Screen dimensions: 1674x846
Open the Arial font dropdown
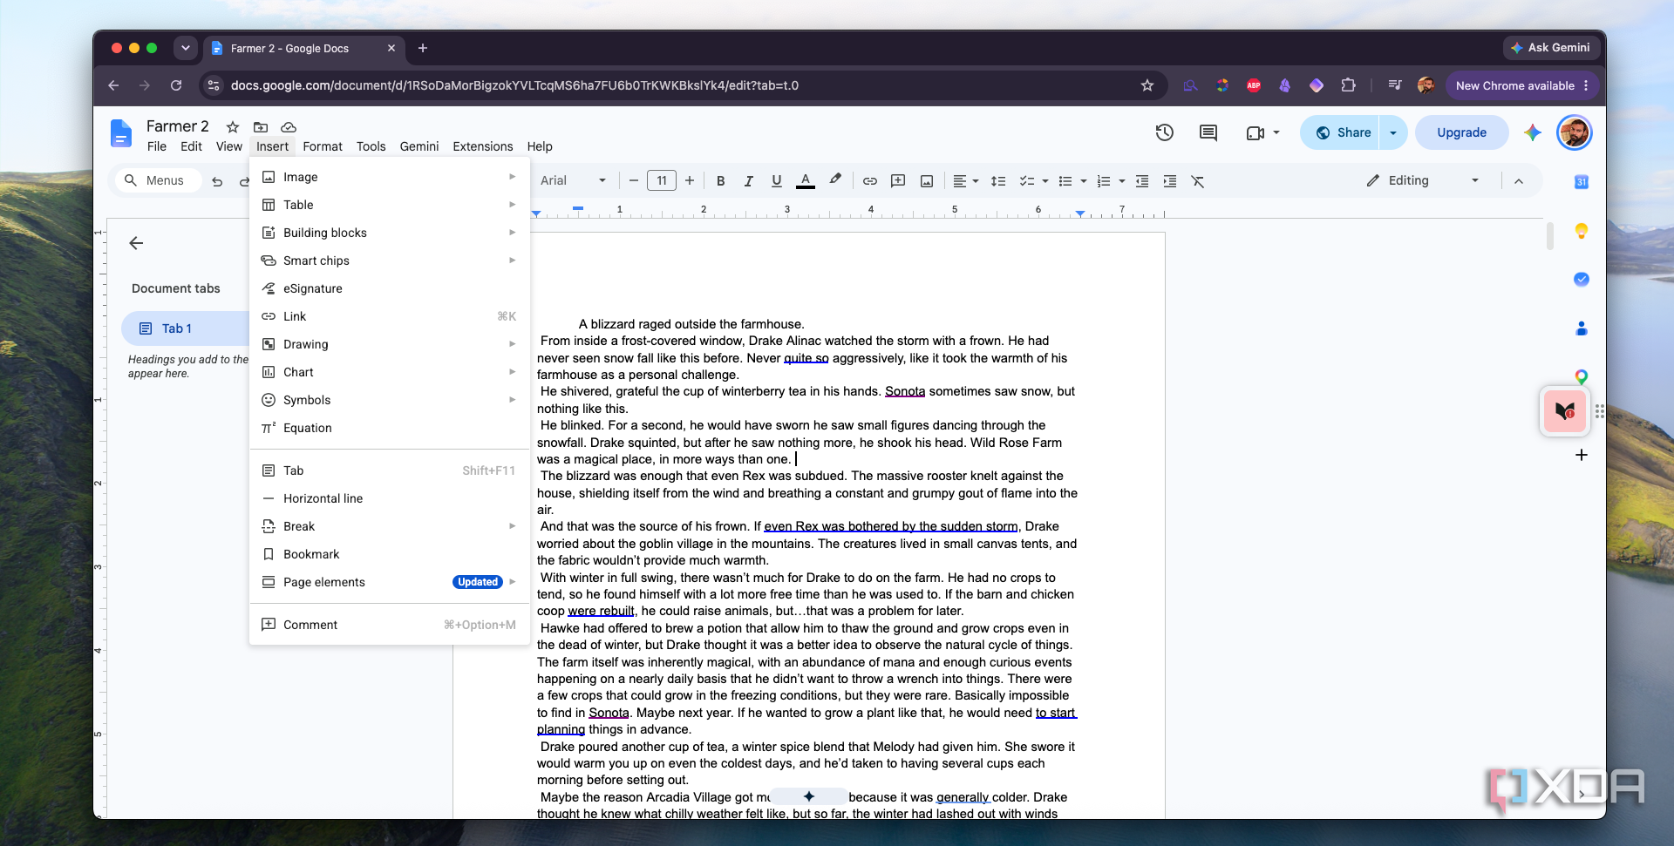[x=573, y=180]
